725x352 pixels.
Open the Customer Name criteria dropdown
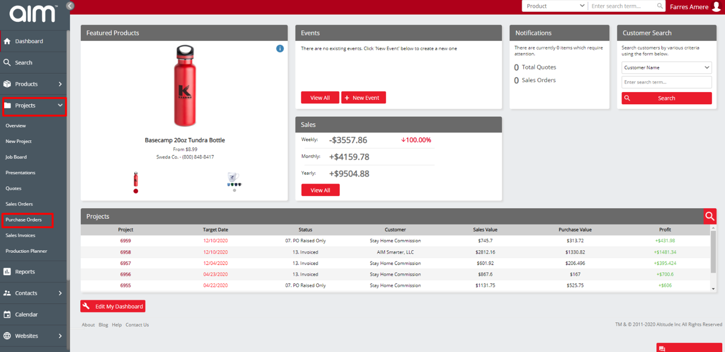point(667,68)
